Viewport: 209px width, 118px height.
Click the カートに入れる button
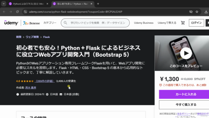pos(186,94)
